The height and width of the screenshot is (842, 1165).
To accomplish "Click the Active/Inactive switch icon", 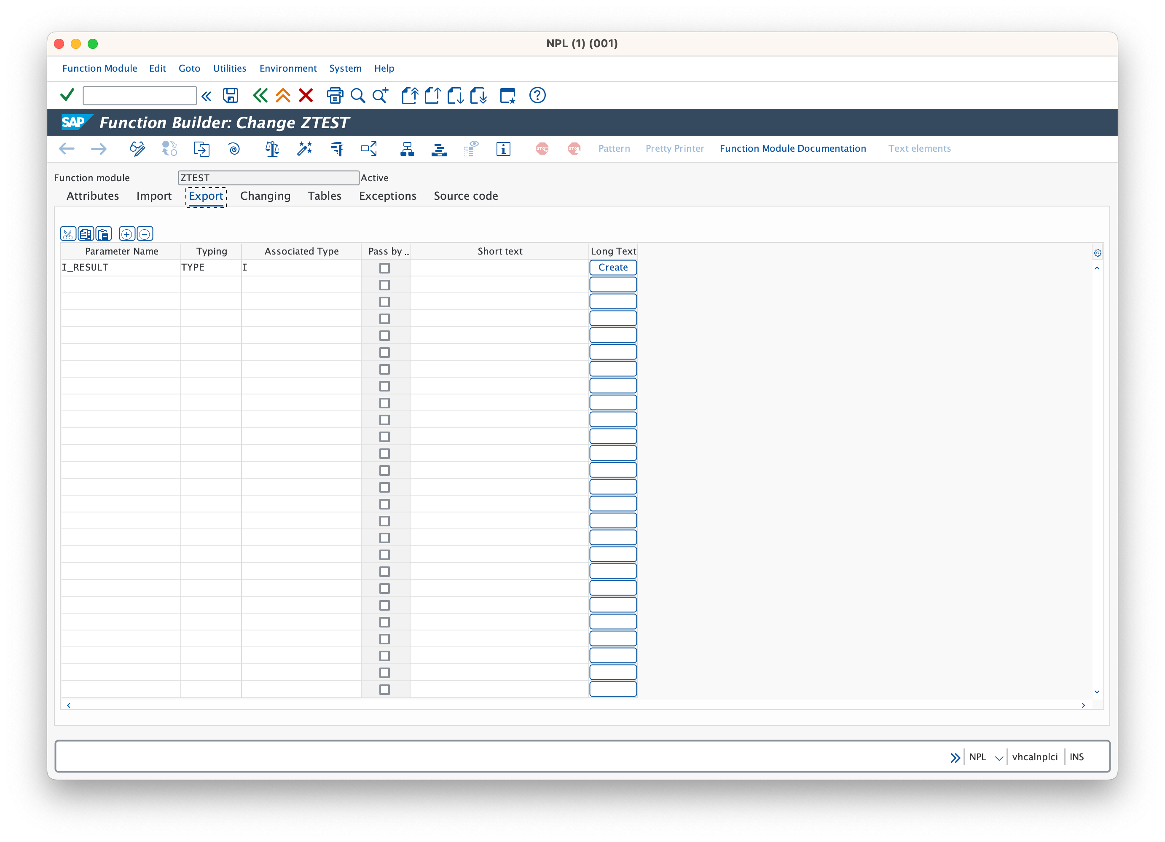I will (x=169, y=149).
